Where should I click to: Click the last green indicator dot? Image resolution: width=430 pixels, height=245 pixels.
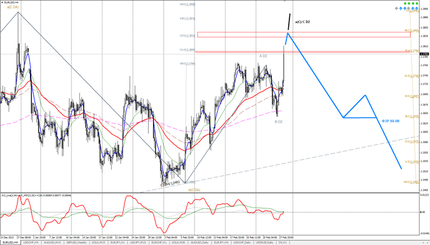point(417,3)
